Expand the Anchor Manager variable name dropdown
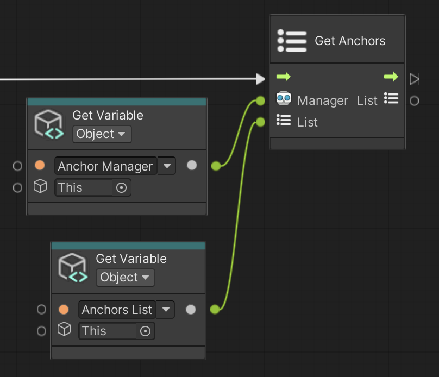Image resolution: width=439 pixels, height=377 pixels. [167, 166]
